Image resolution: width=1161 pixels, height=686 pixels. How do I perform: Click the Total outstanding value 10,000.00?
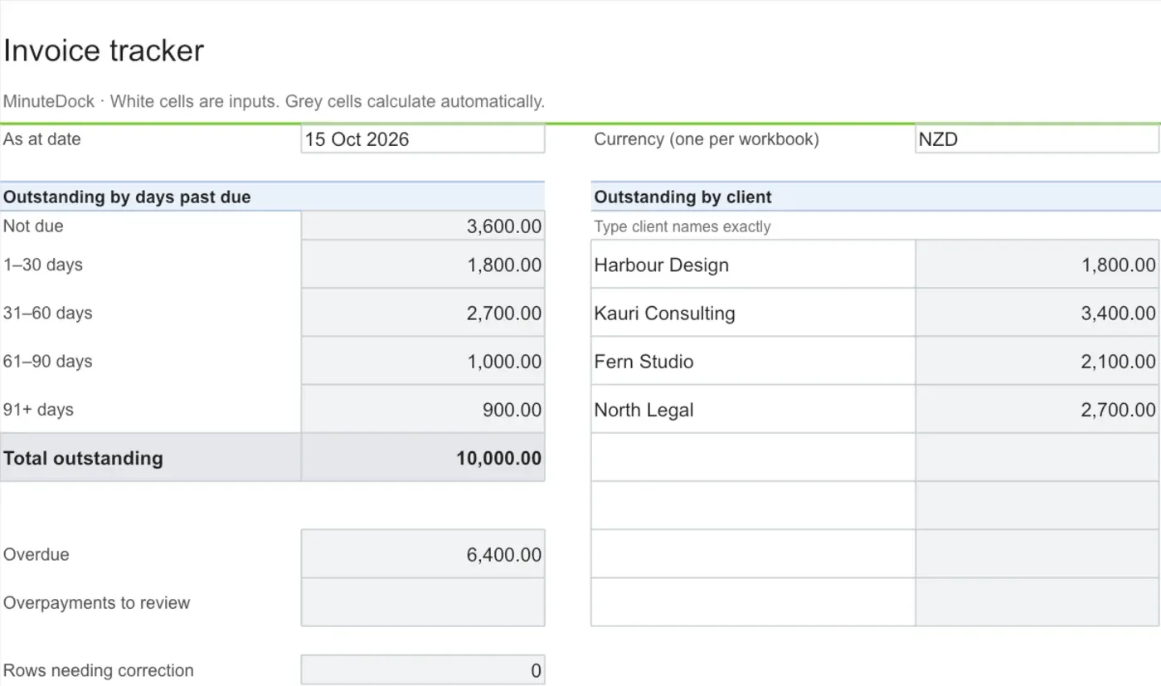click(423, 457)
